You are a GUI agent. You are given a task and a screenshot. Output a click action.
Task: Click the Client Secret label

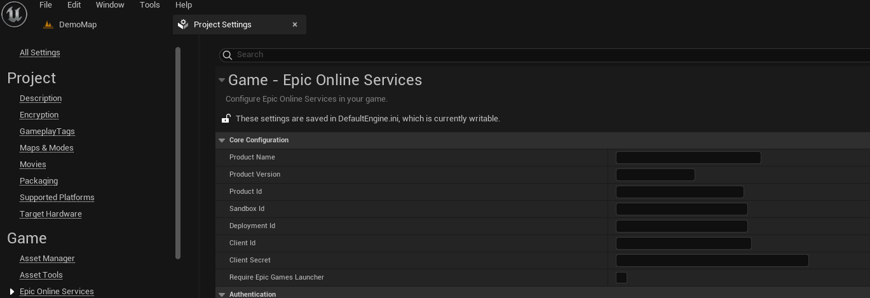[250, 261]
